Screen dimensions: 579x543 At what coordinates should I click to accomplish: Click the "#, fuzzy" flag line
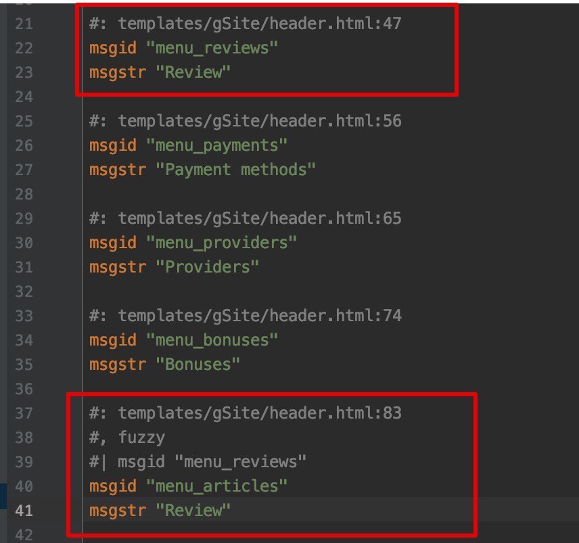point(127,438)
